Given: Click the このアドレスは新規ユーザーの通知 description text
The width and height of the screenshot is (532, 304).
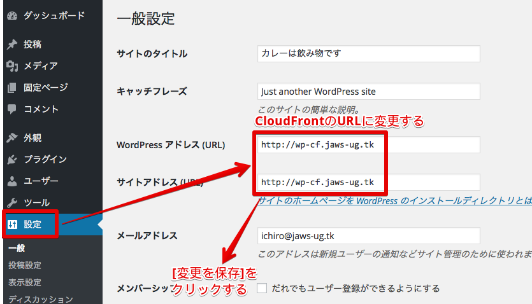Looking at the screenshot, I should (x=395, y=254).
